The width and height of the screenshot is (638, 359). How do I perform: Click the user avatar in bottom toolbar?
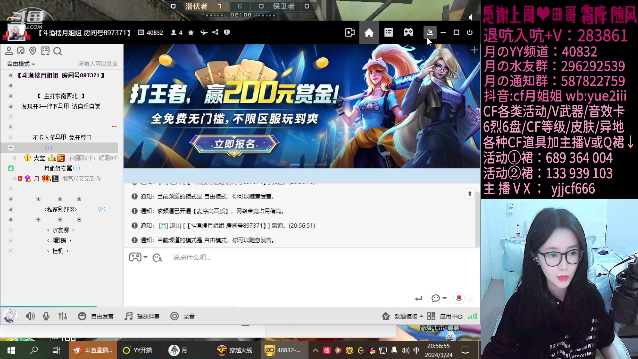point(10,316)
